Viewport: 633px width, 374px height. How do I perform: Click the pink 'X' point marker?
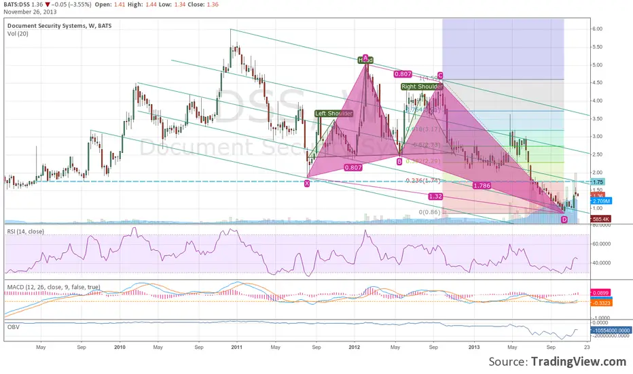click(x=307, y=184)
